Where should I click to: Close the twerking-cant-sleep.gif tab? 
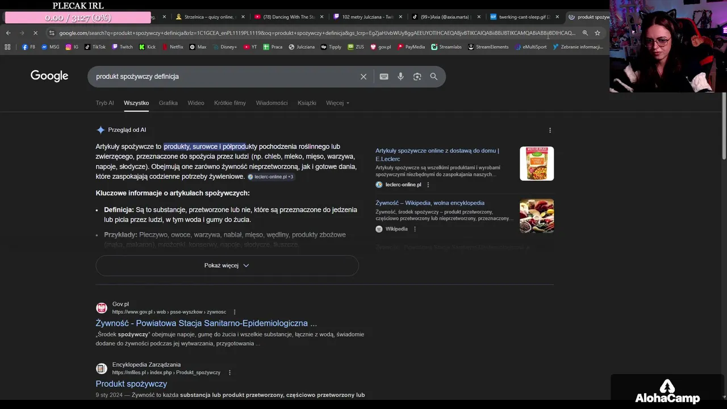click(557, 17)
